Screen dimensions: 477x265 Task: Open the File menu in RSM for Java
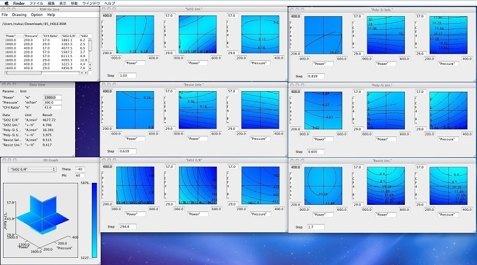[x=5, y=14]
